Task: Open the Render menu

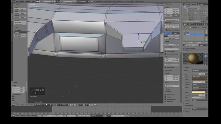Action: (x=22, y=1)
